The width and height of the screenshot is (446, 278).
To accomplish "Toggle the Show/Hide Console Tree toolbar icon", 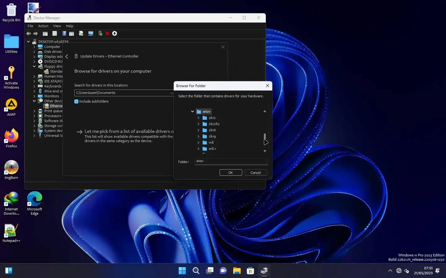I will 45,33.
